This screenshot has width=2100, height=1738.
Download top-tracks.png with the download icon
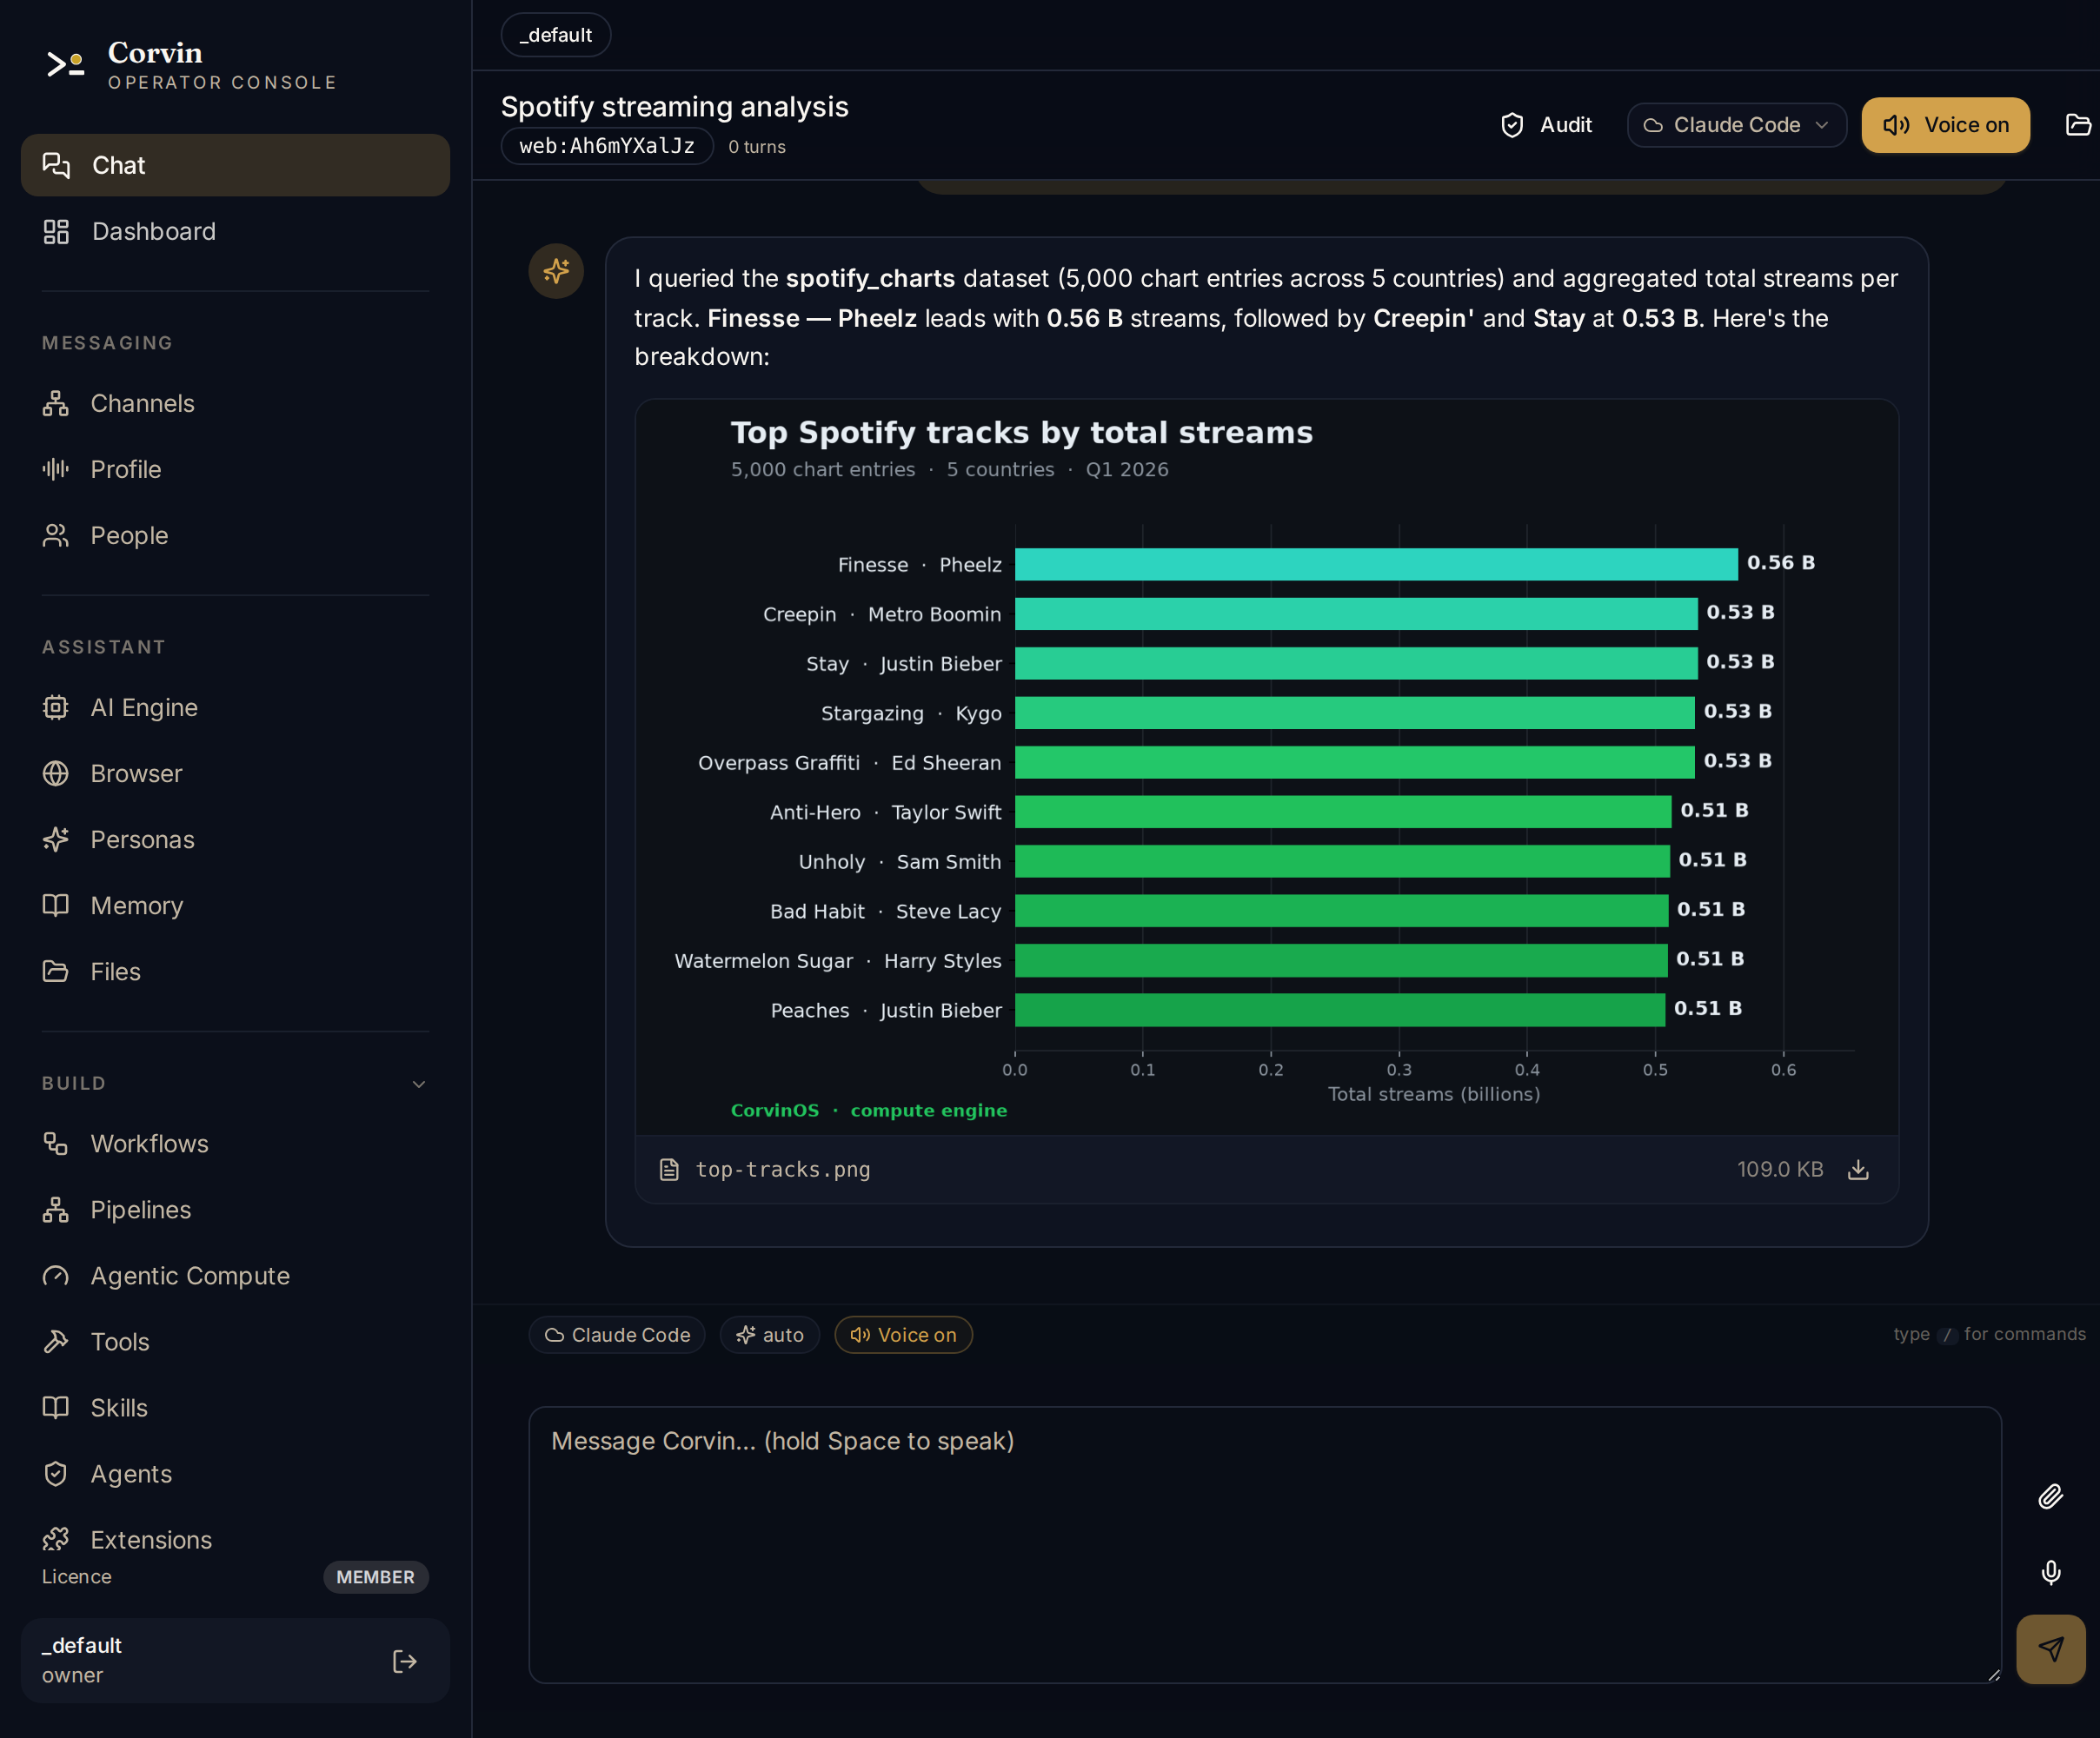(x=1857, y=1169)
